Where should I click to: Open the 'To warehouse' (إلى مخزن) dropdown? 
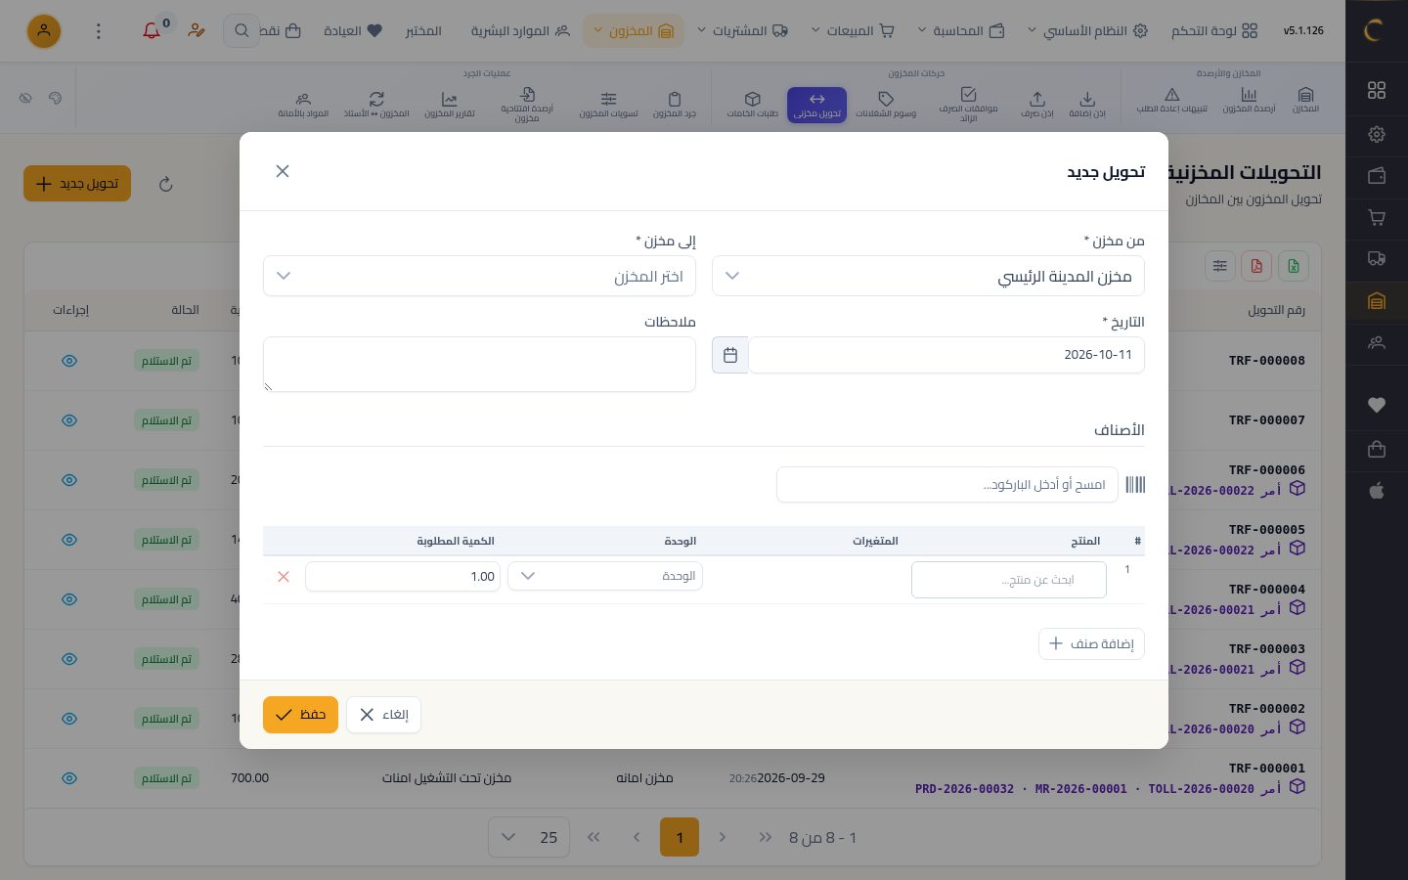(x=479, y=276)
